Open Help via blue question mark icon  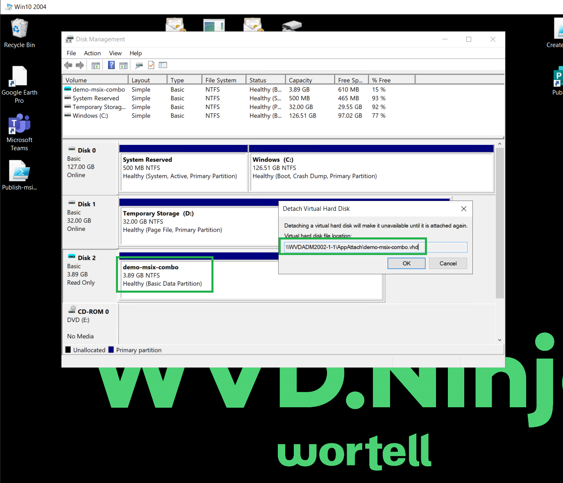coord(111,65)
